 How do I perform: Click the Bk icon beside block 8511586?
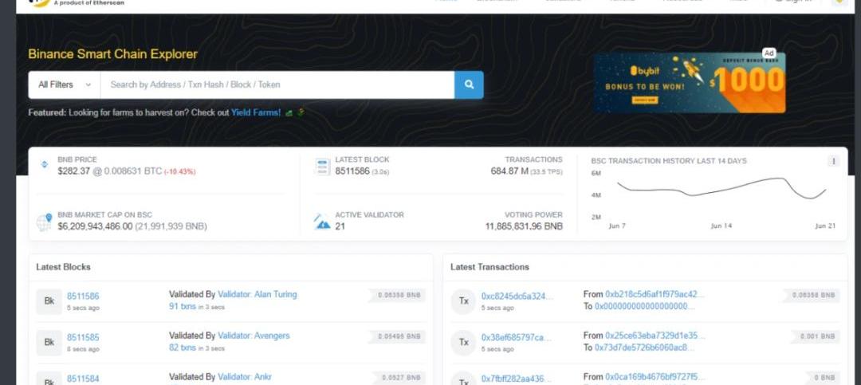[x=49, y=301]
